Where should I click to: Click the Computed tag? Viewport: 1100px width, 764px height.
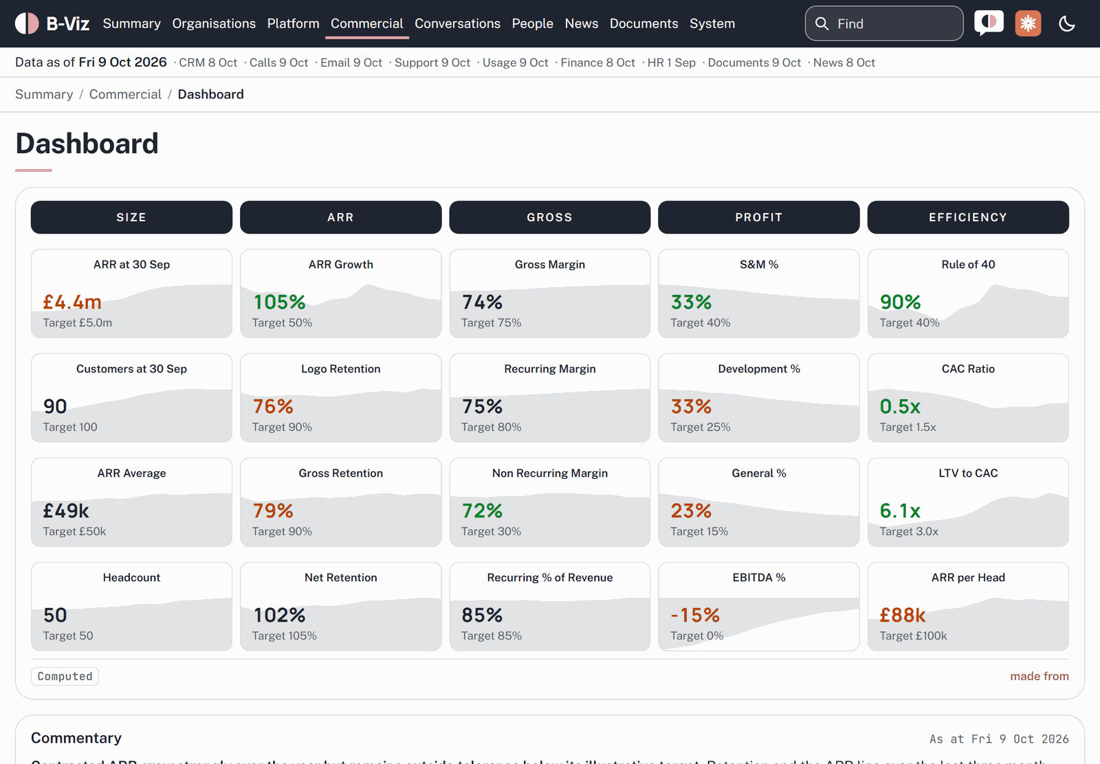[65, 676]
